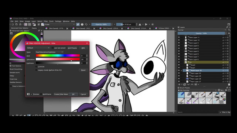Click filter dialog side-by-side preview icon
The image size is (237, 133).
[x=28, y=94]
